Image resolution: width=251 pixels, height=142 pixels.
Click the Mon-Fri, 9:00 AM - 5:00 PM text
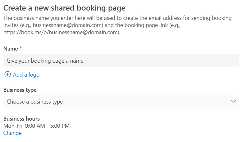click(36, 126)
